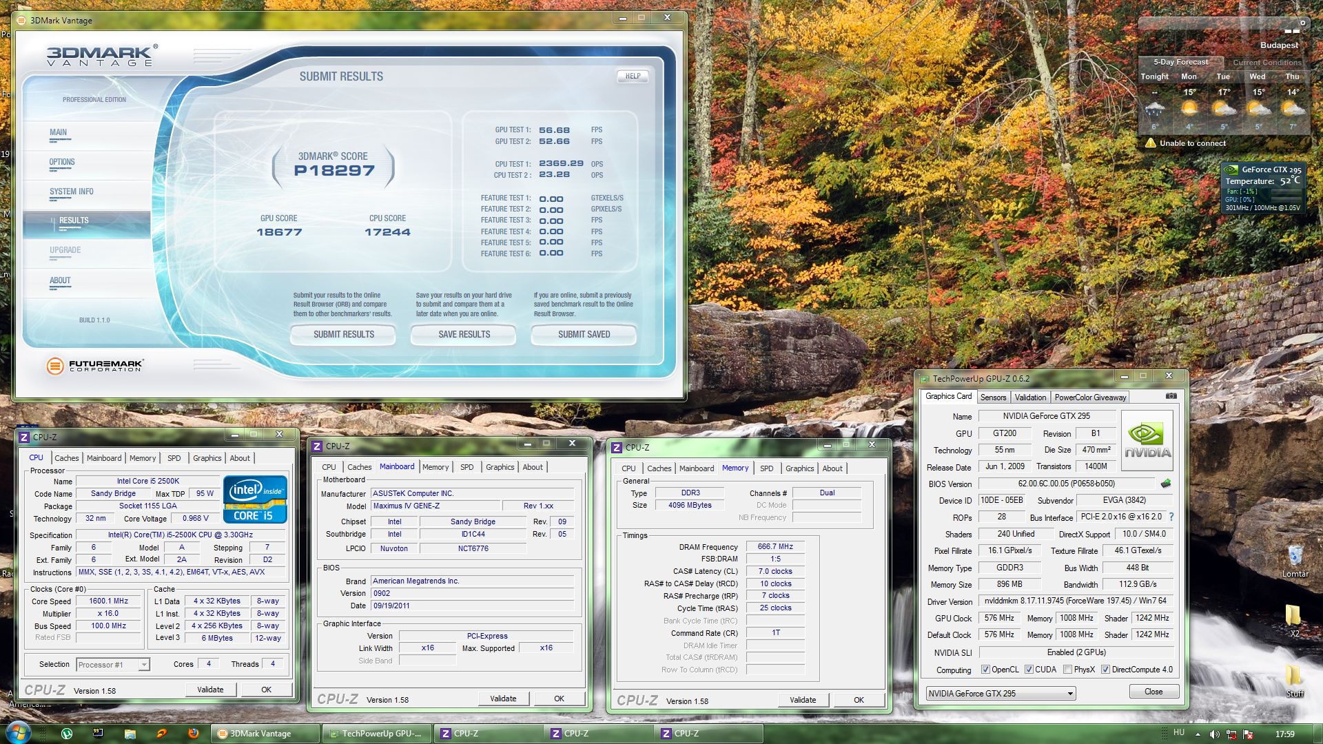This screenshot has width=1323, height=744.
Task: Click the Monday sunny weather icon
Action: (1189, 108)
